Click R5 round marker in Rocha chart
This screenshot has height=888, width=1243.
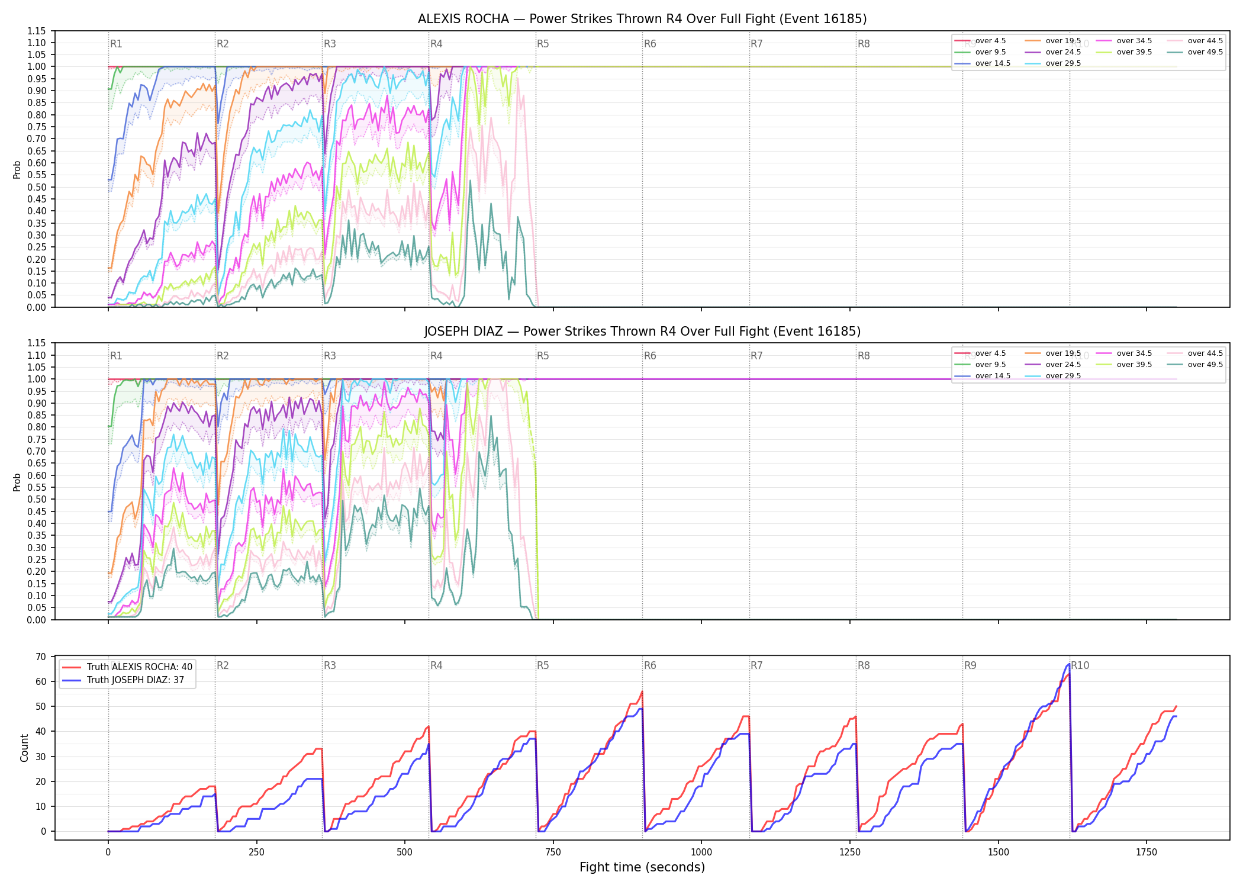tap(543, 44)
